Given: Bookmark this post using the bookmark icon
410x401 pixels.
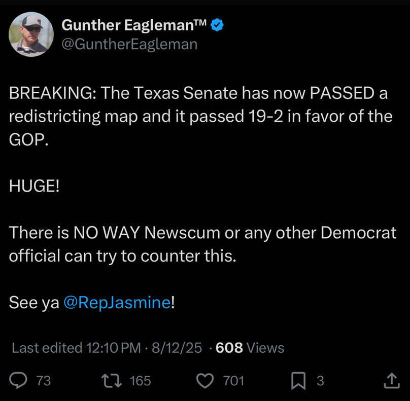Looking at the screenshot, I should (298, 380).
